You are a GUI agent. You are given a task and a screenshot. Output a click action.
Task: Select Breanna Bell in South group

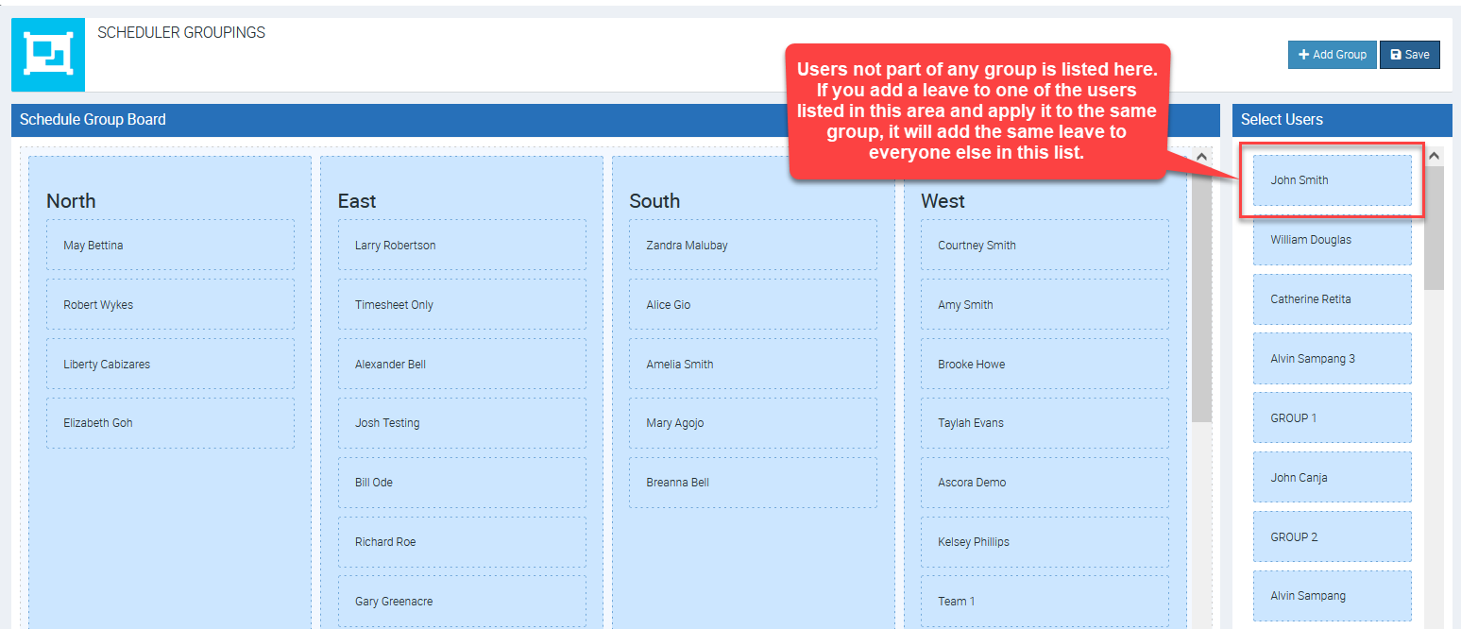753,483
